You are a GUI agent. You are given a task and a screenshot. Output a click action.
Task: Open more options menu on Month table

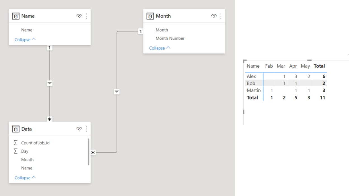tap(221, 16)
